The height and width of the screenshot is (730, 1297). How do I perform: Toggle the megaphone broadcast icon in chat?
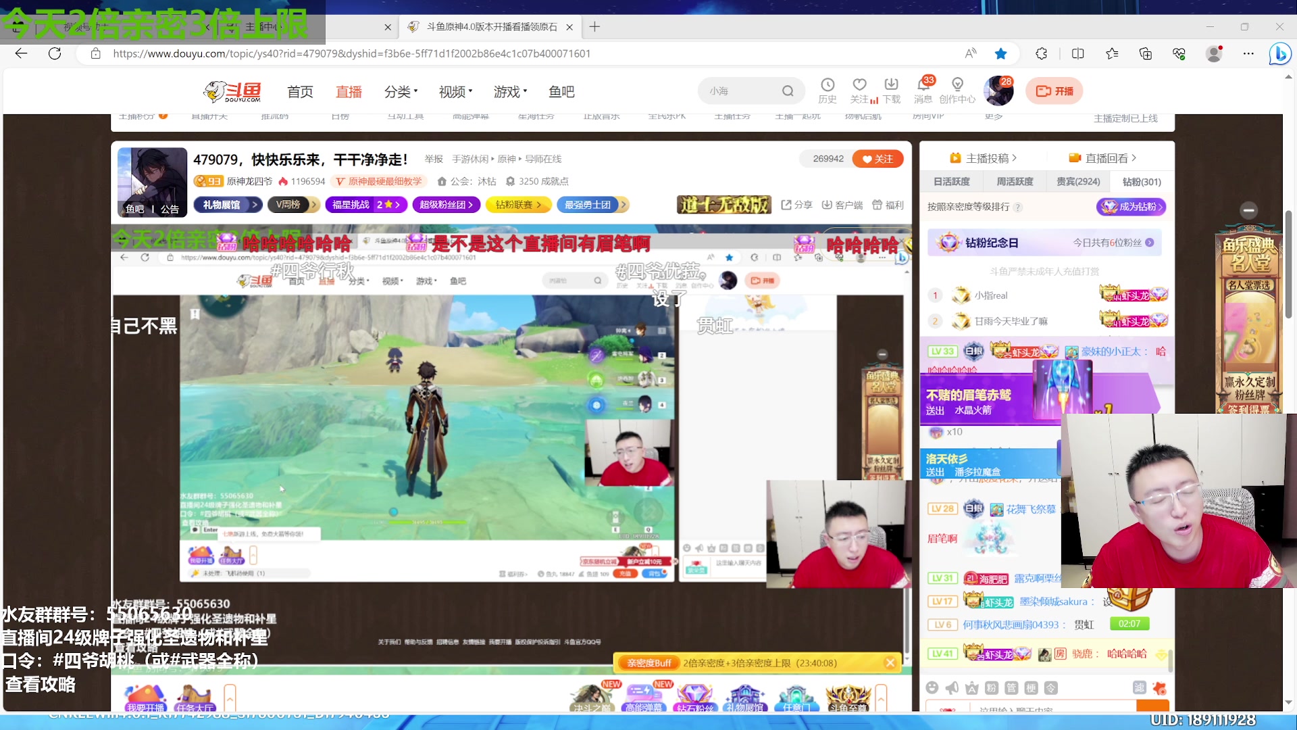(952, 688)
